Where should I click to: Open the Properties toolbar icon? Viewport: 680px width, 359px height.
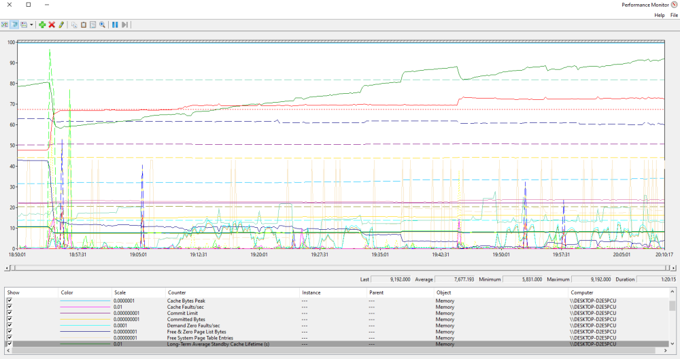pyautogui.click(x=92, y=24)
